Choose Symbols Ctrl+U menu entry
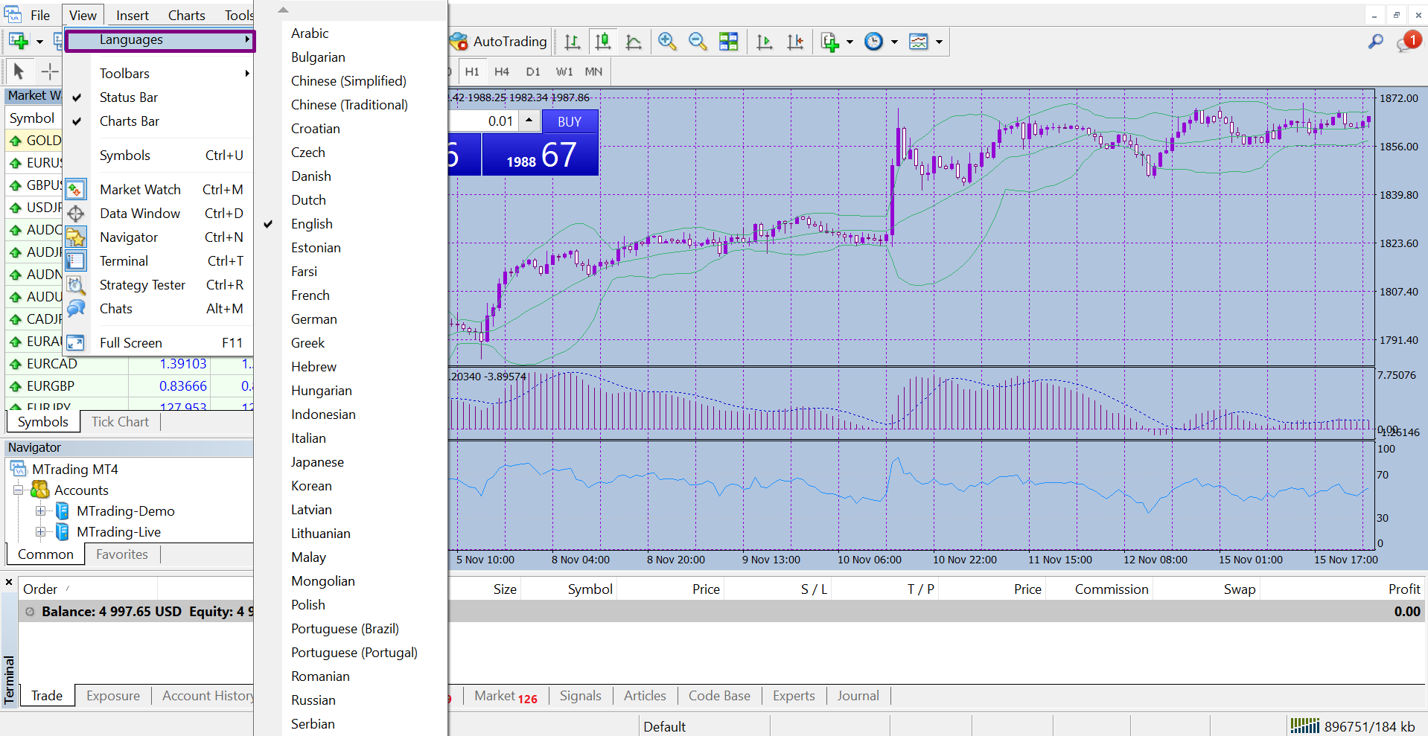The width and height of the screenshot is (1428, 736). 159,156
